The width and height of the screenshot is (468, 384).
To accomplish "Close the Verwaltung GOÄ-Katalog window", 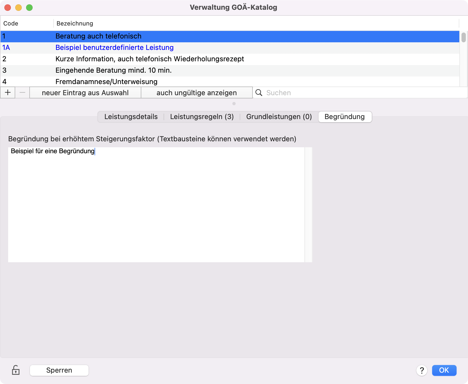I will coord(8,8).
